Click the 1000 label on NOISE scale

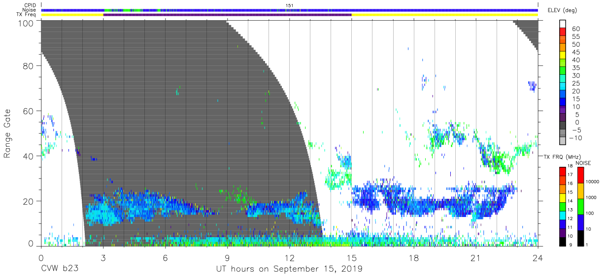[591, 197]
